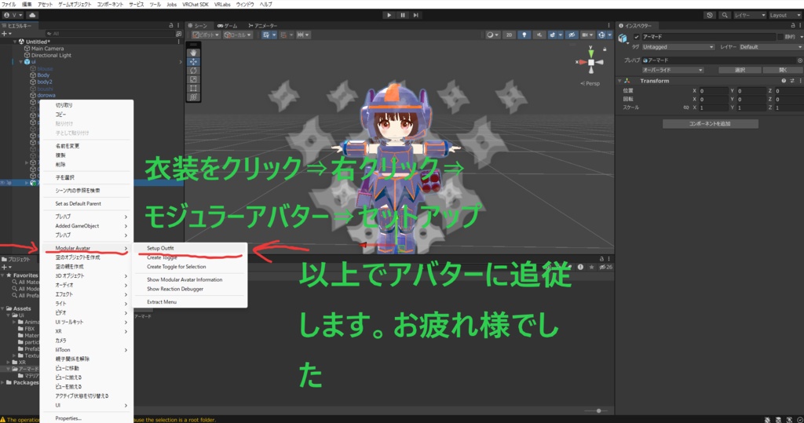The width and height of the screenshot is (804, 423).
Task: Uncheck the active checkbox beside アーマード name
Action: (x=636, y=37)
